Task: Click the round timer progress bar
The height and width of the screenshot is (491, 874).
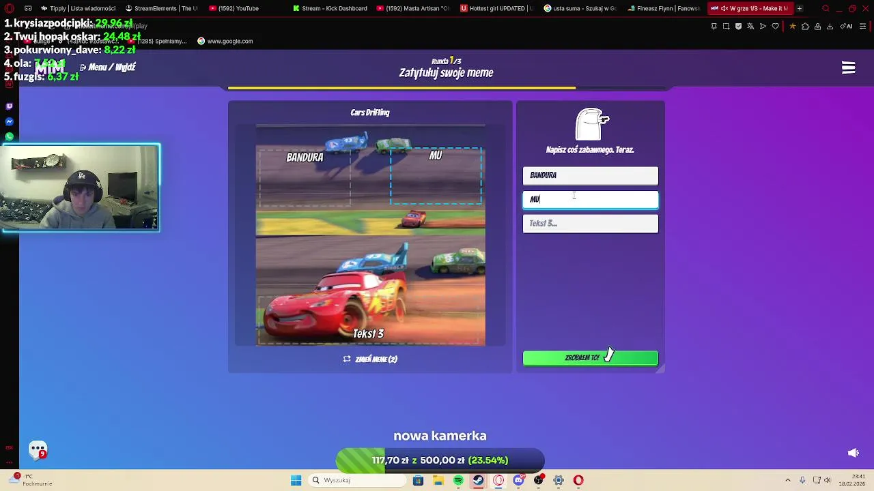Action: click(x=446, y=88)
